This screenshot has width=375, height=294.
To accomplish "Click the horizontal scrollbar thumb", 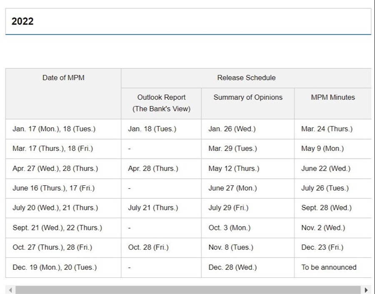I will [x=187, y=290].
